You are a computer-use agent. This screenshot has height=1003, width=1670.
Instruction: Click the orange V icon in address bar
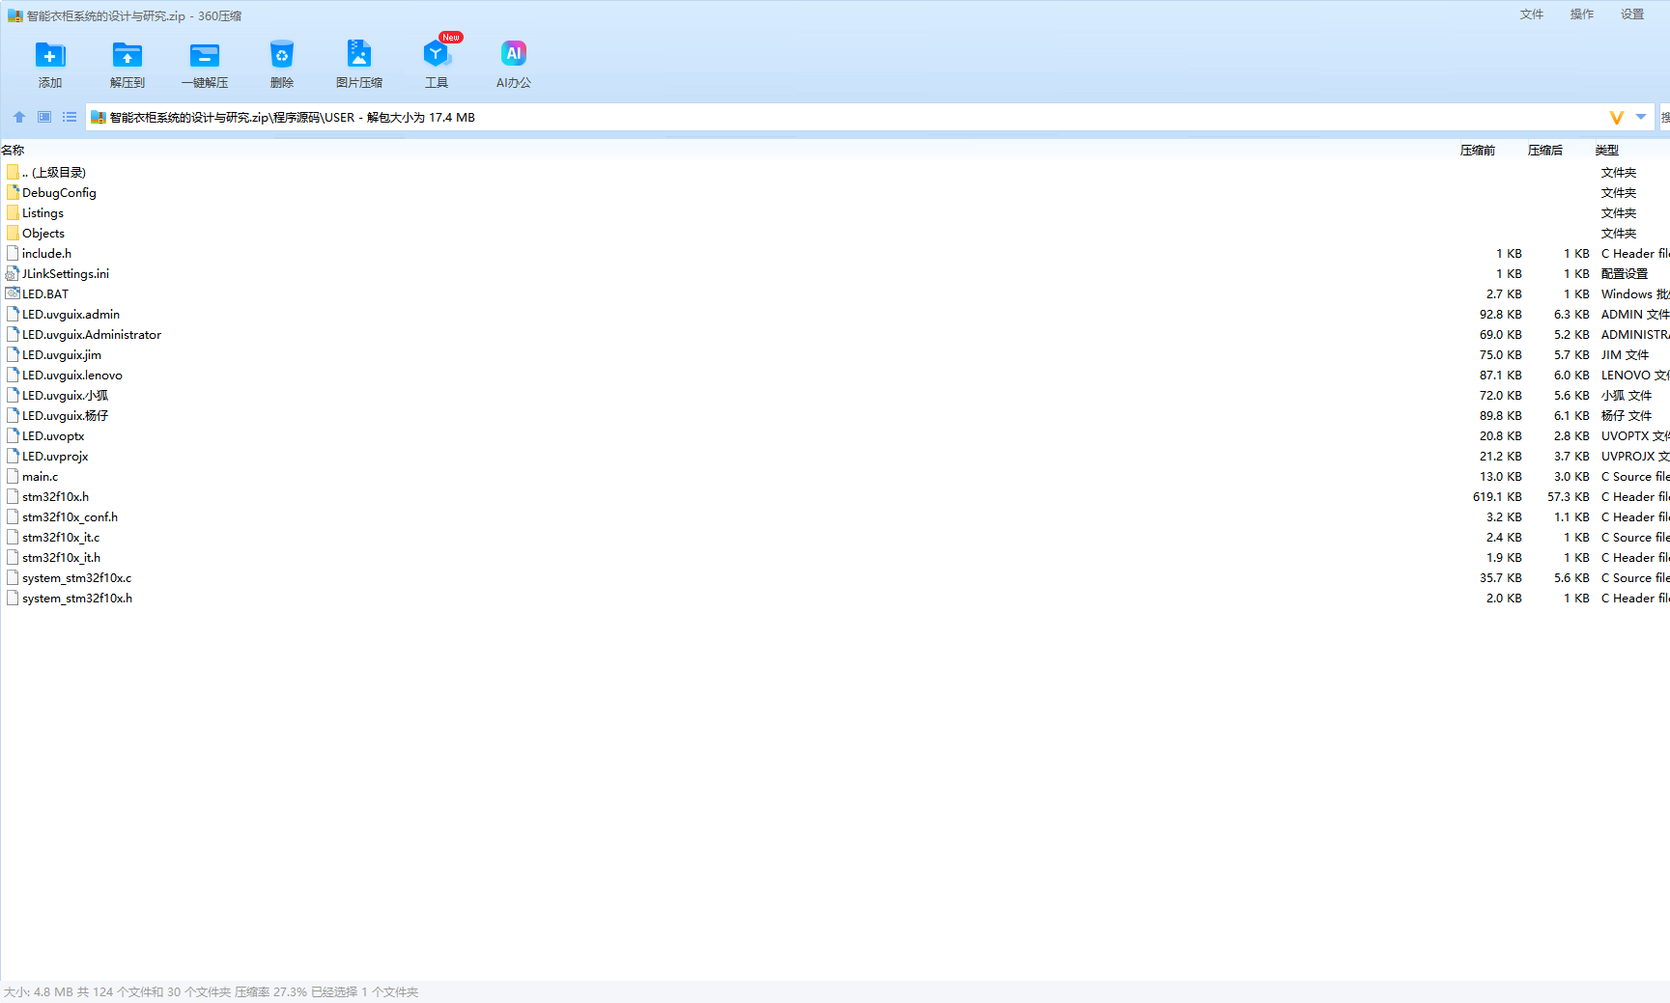(x=1616, y=117)
